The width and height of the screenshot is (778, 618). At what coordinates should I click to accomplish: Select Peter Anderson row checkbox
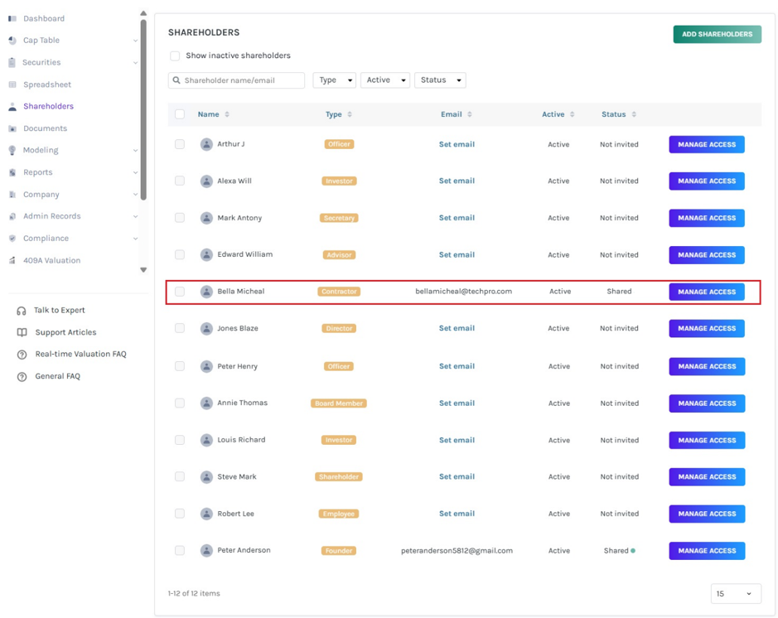180,551
